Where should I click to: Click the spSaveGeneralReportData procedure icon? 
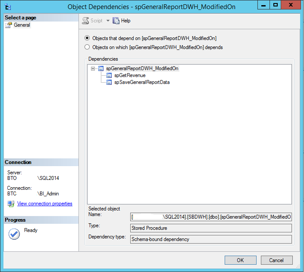click(109, 82)
